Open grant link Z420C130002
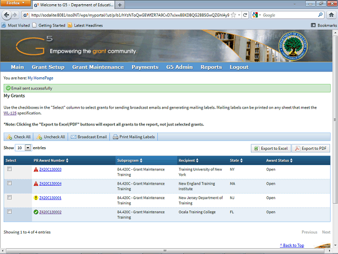The image size is (338, 254). point(50,212)
